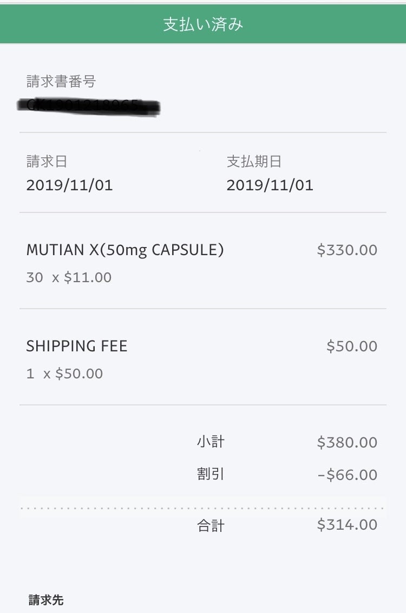
Task: Select the -$66.00 discount amount
Action: point(347,475)
